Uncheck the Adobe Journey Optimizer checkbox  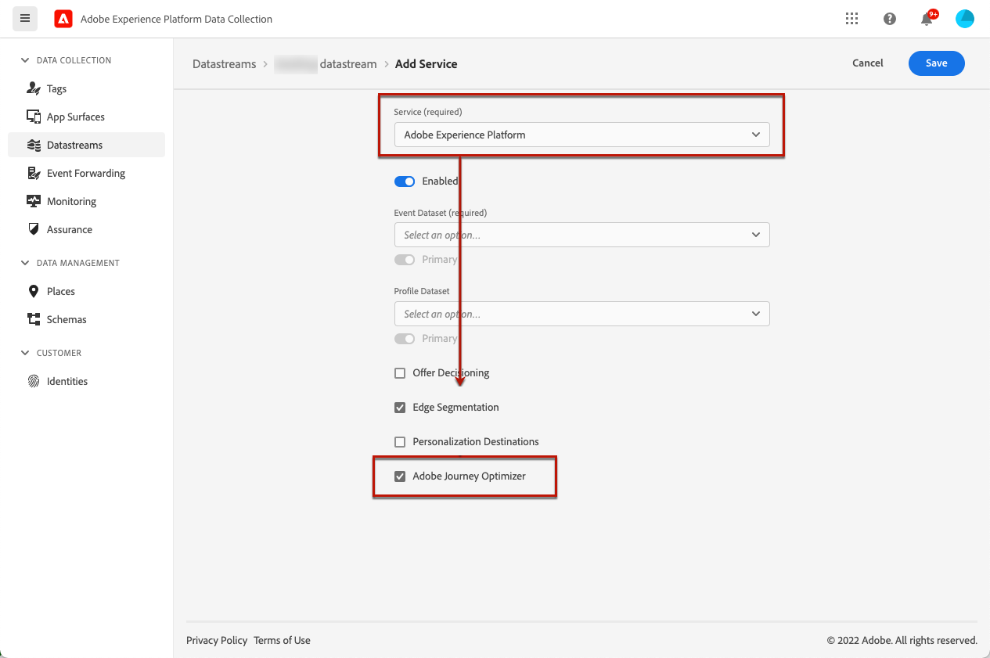pos(400,476)
